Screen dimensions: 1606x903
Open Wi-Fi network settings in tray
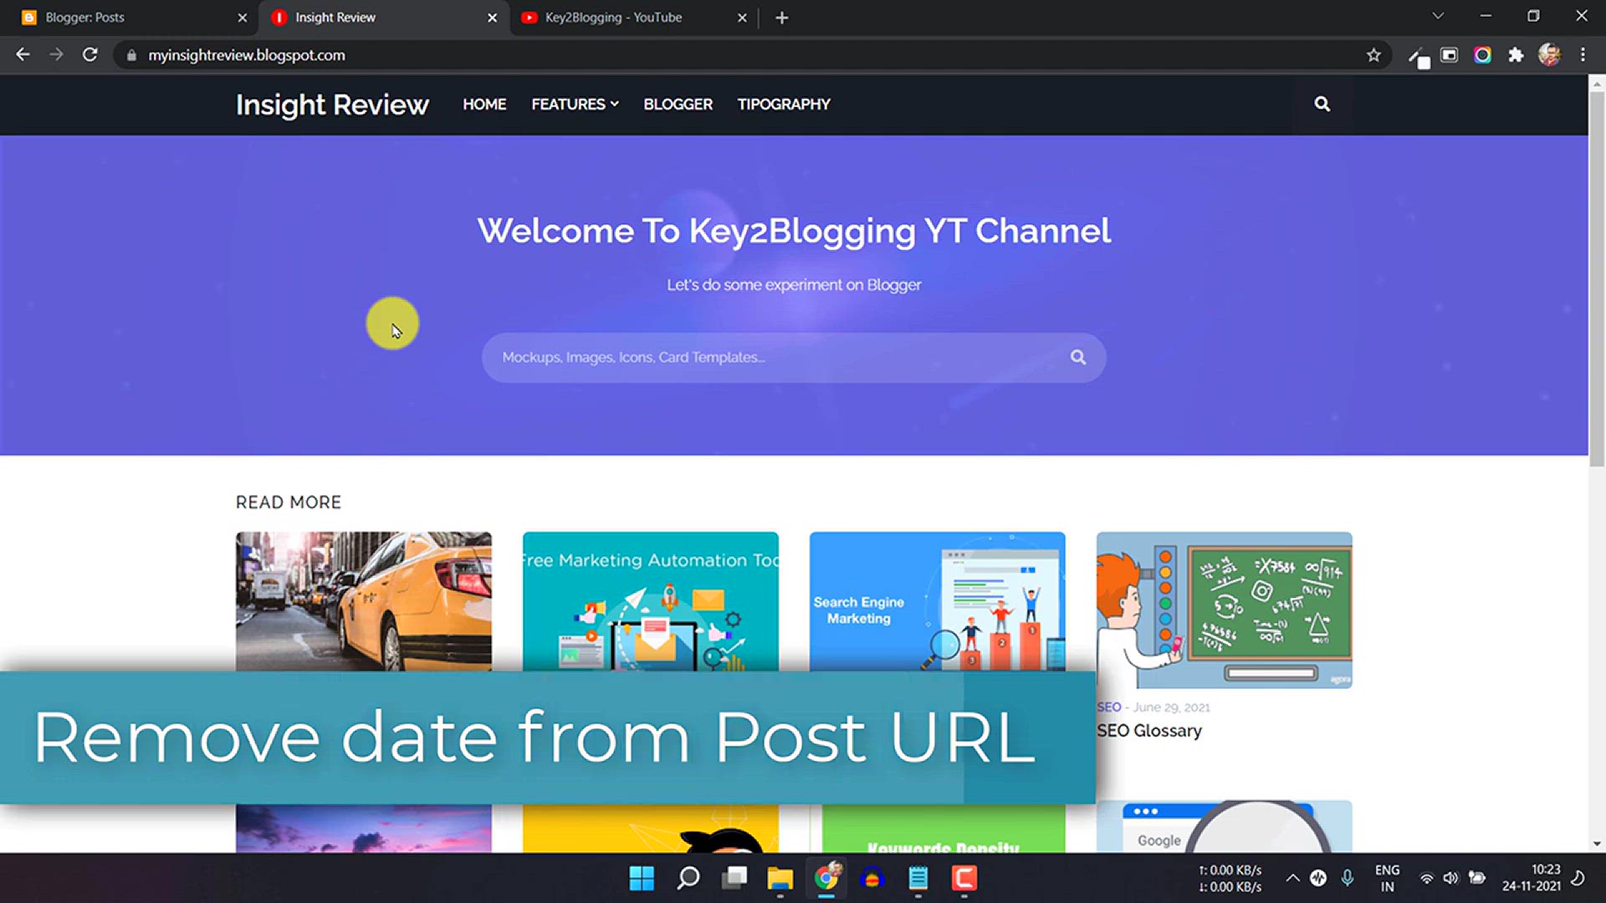coord(1426,878)
